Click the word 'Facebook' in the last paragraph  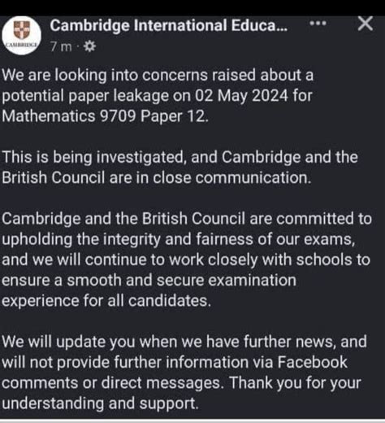tap(313, 362)
